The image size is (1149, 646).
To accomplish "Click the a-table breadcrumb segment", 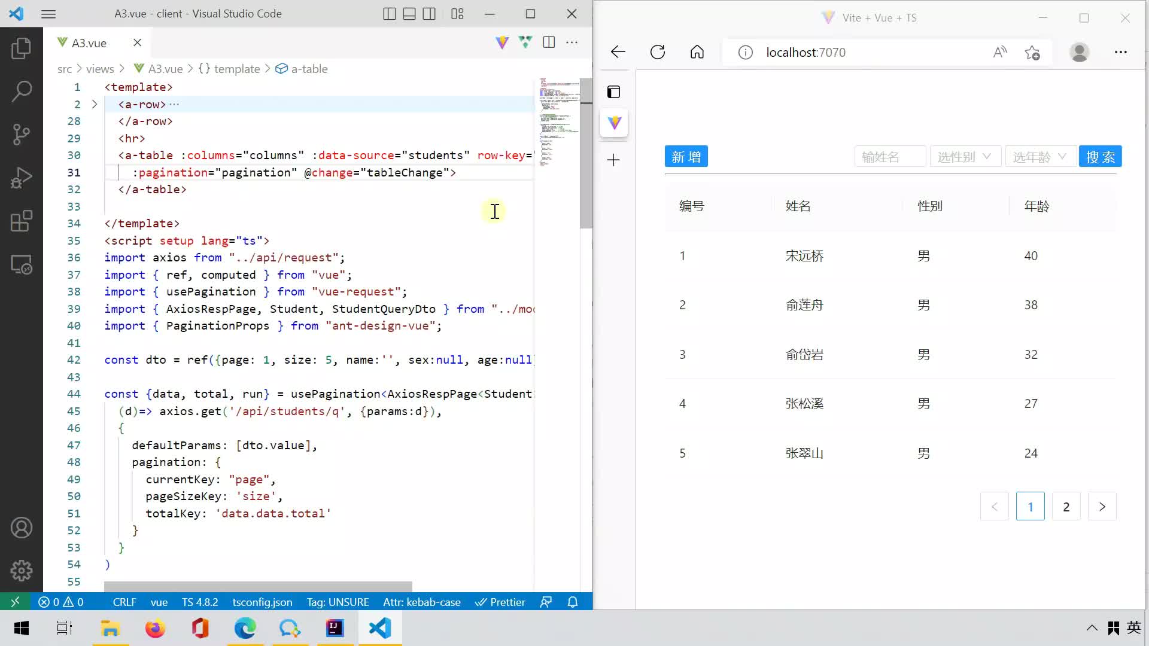I will pos(302,69).
